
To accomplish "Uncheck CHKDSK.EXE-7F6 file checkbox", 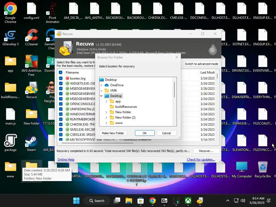I will pos(61,124).
